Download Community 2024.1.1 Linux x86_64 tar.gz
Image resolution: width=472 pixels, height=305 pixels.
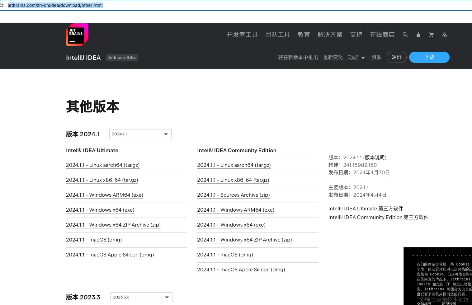point(233,180)
